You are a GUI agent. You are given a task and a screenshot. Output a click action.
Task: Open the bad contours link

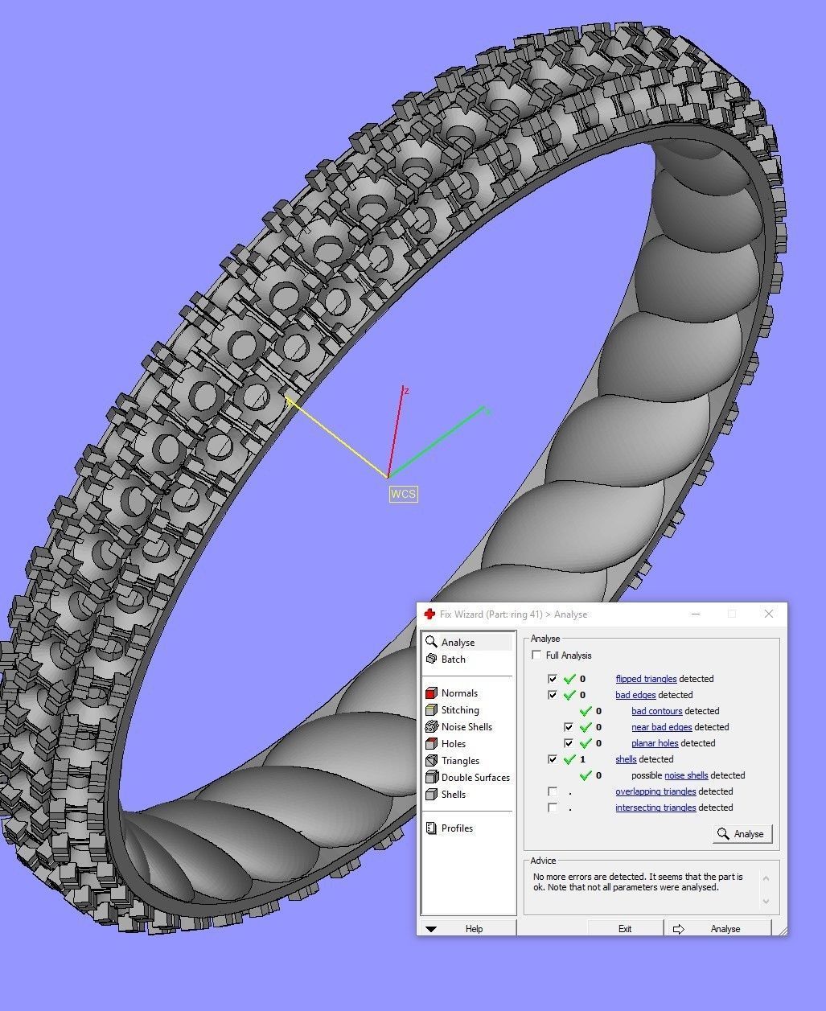(656, 711)
